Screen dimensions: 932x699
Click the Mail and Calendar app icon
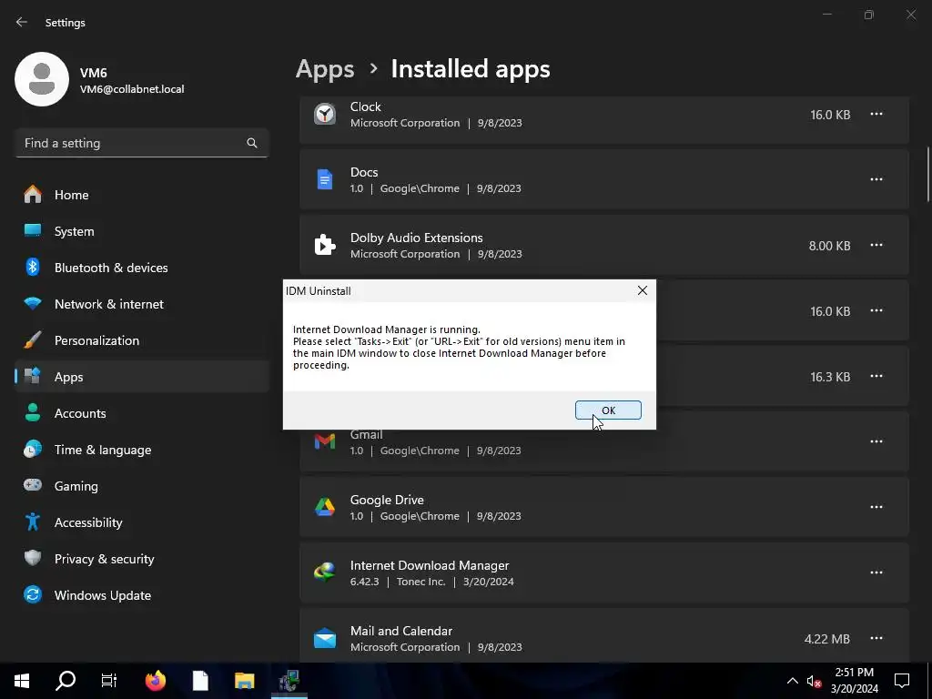(x=325, y=638)
